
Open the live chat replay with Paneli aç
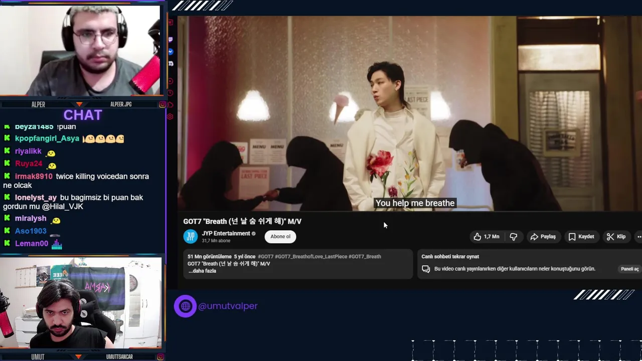point(630,269)
